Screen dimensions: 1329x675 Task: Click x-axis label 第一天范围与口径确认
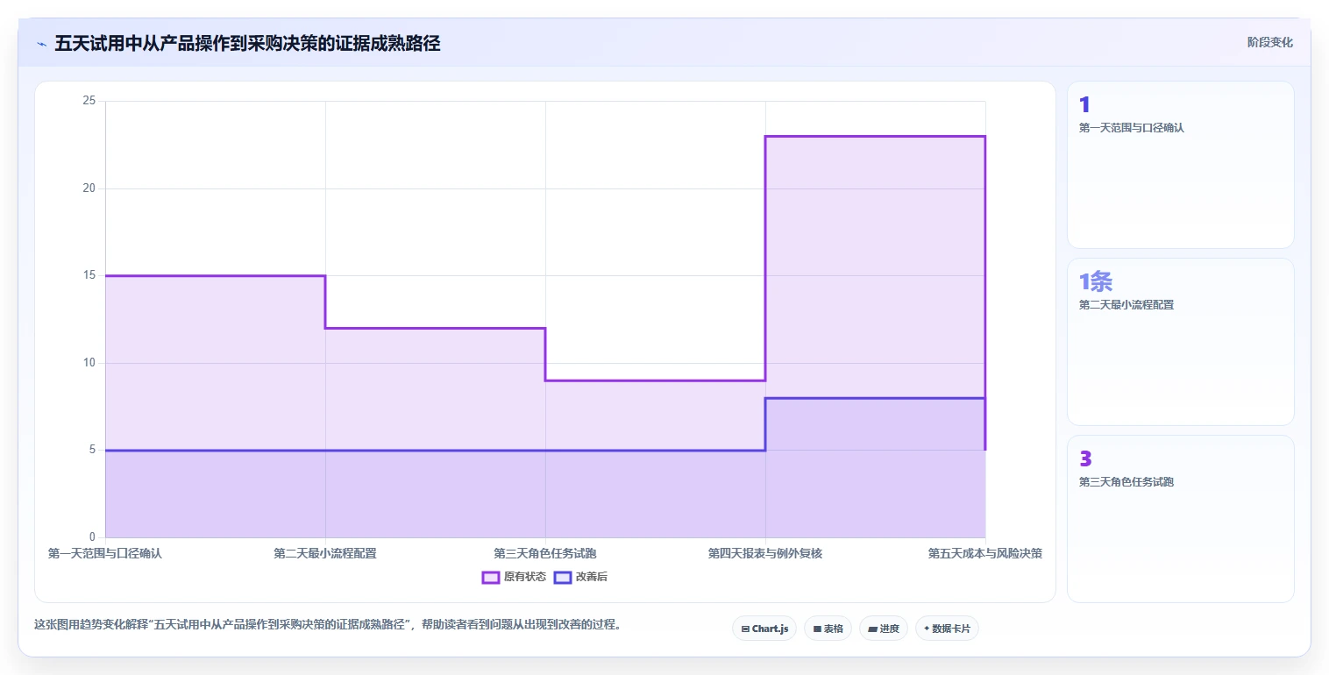coord(105,553)
